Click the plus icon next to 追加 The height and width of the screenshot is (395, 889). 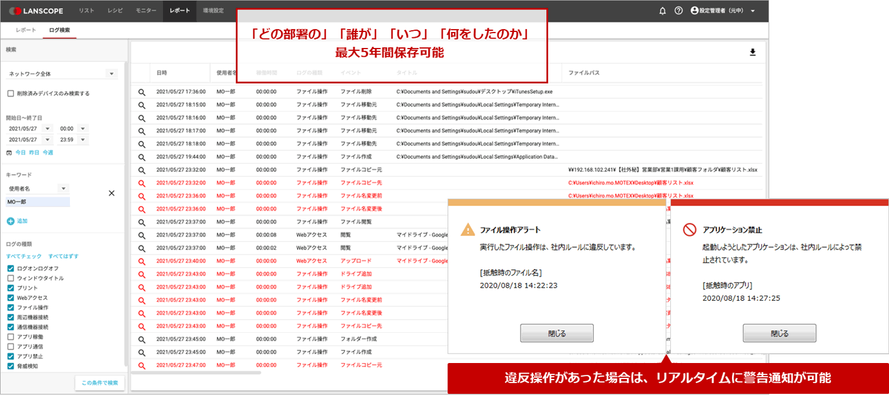click(10, 221)
